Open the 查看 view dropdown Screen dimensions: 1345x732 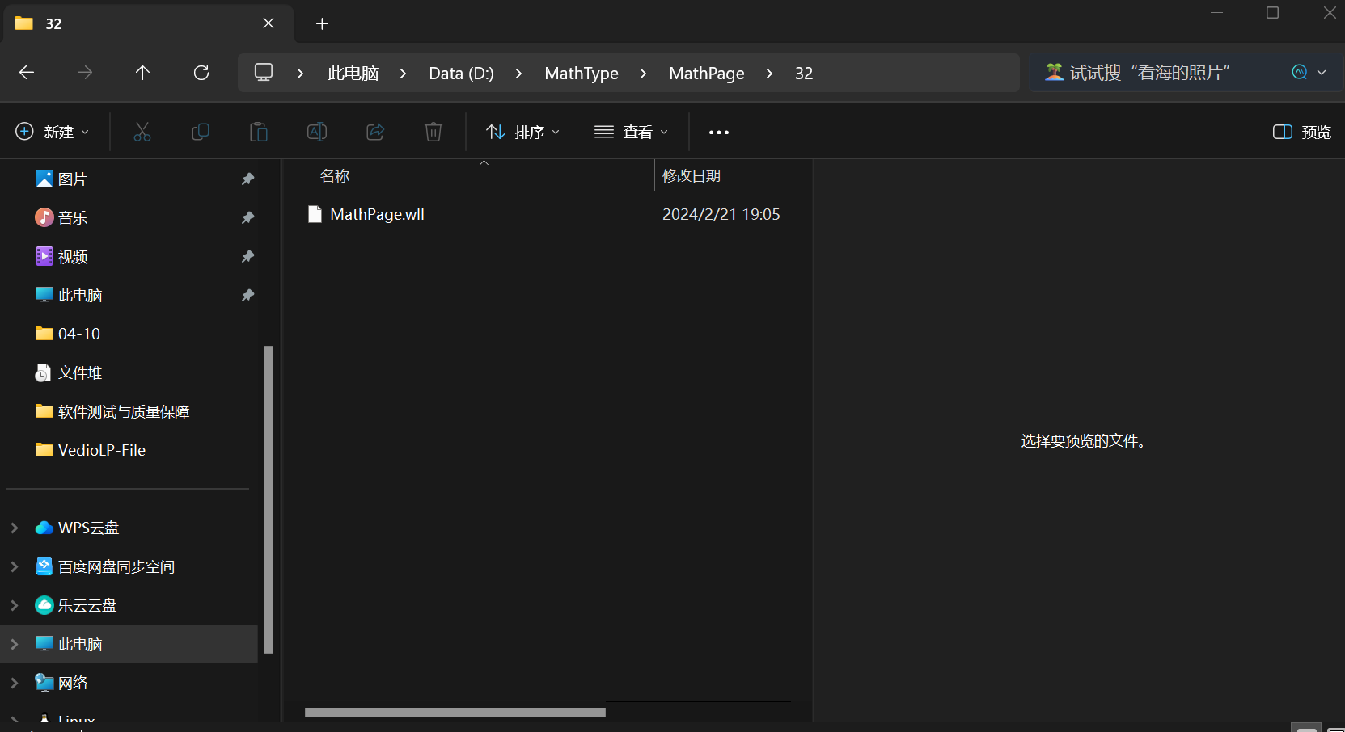point(632,132)
